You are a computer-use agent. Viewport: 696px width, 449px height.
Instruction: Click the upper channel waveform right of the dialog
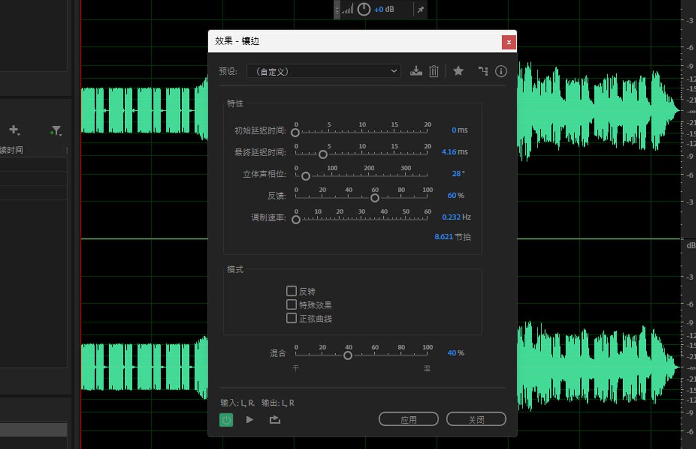coord(599,111)
